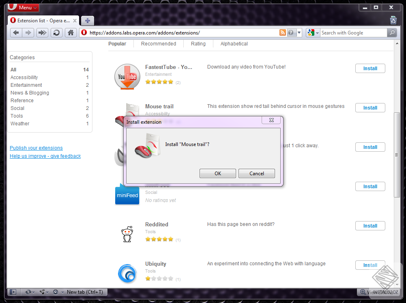
Task: Sort extensions Alphabetical
Action: click(234, 43)
